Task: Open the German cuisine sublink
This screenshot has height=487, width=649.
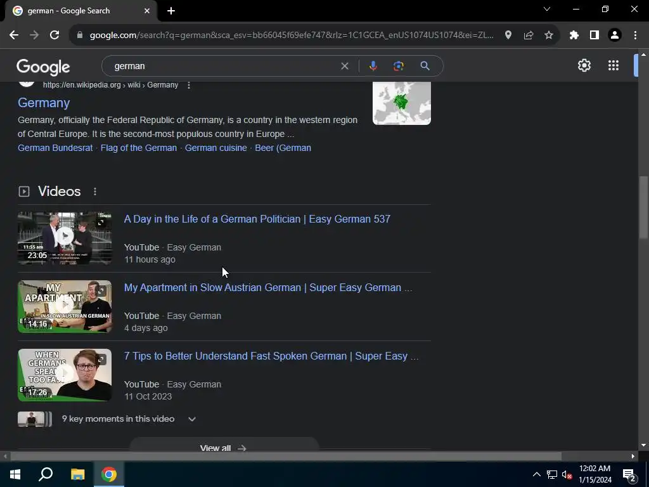Action: pos(215,148)
